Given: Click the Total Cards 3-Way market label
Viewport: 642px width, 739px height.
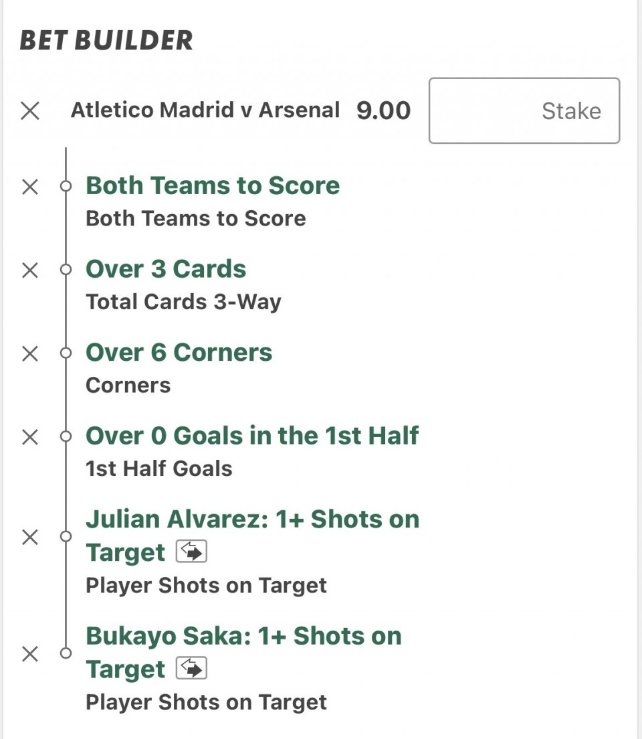Looking at the screenshot, I should click(x=183, y=302).
